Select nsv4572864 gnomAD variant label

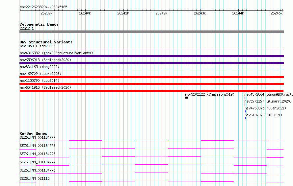(x=269, y=94)
